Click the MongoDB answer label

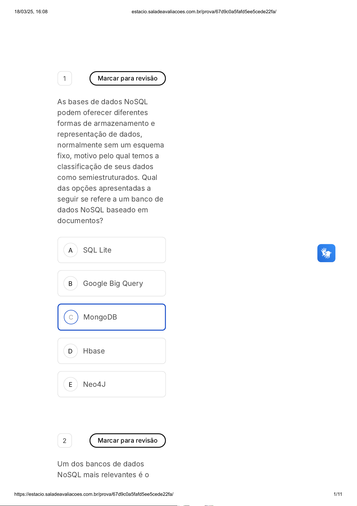(x=100, y=317)
